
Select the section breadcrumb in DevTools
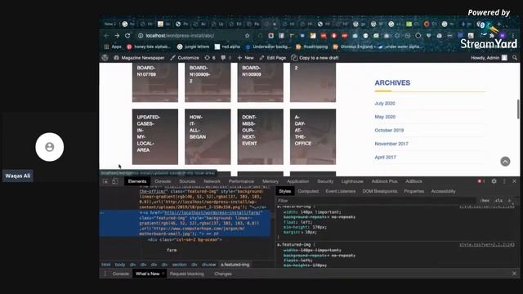tap(180, 265)
